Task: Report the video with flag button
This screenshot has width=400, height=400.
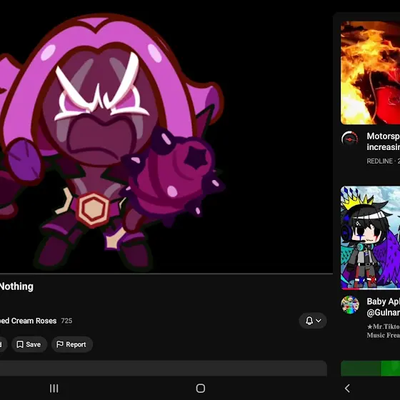Action: (x=72, y=344)
